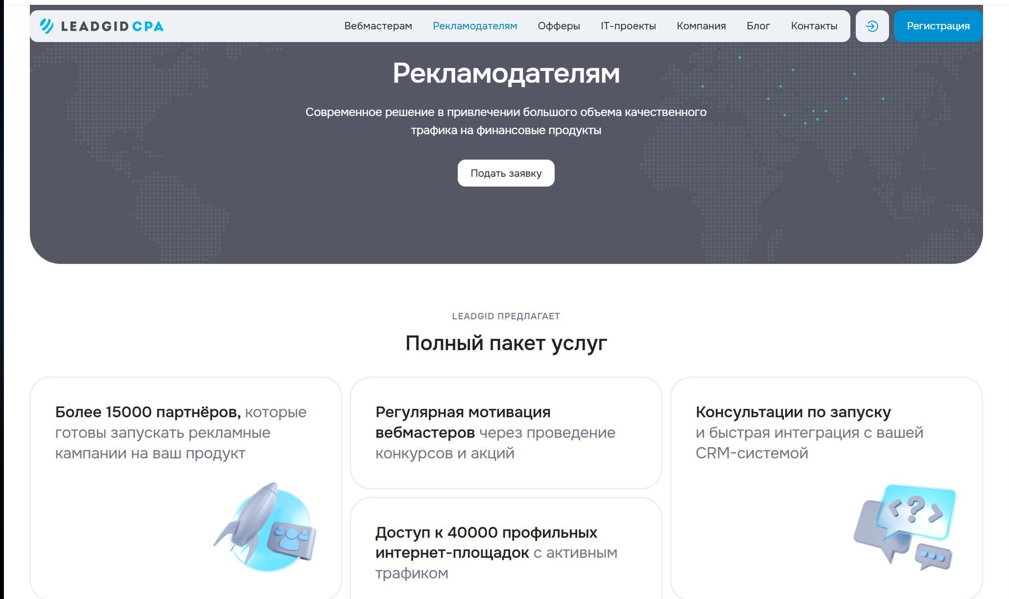Open the Офферы page

click(x=559, y=26)
